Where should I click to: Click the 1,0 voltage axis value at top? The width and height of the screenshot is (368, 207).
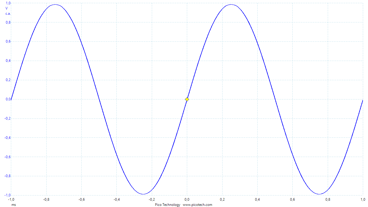8,3
